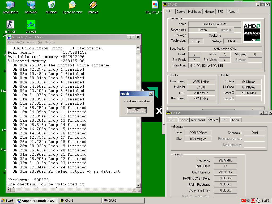Click the Core Speed field 2385.4 MHz
This screenshot has width=272, height=204.
tap(201, 82)
